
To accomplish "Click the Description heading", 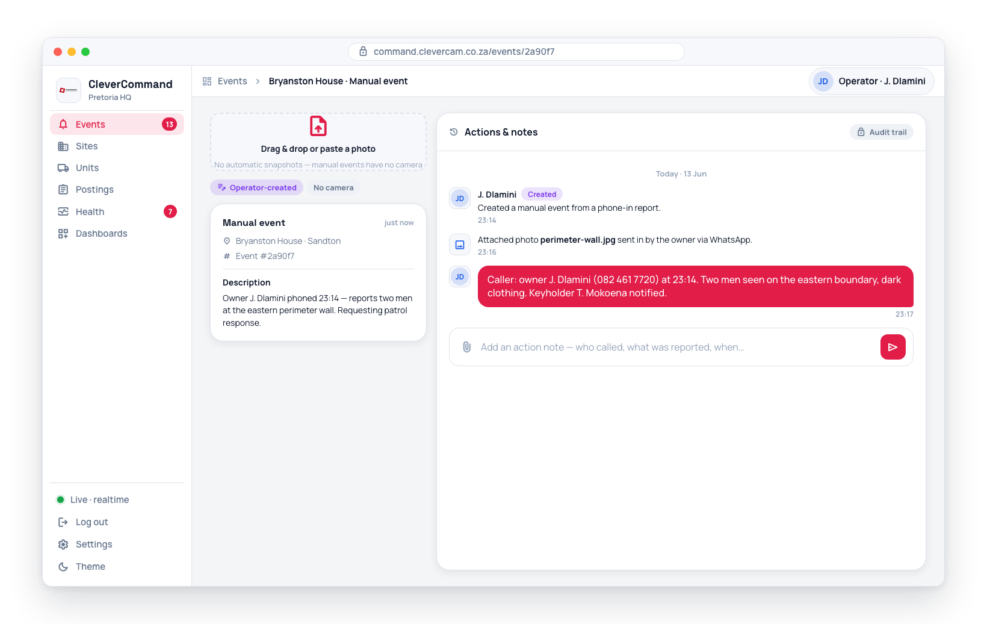I will tap(247, 282).
